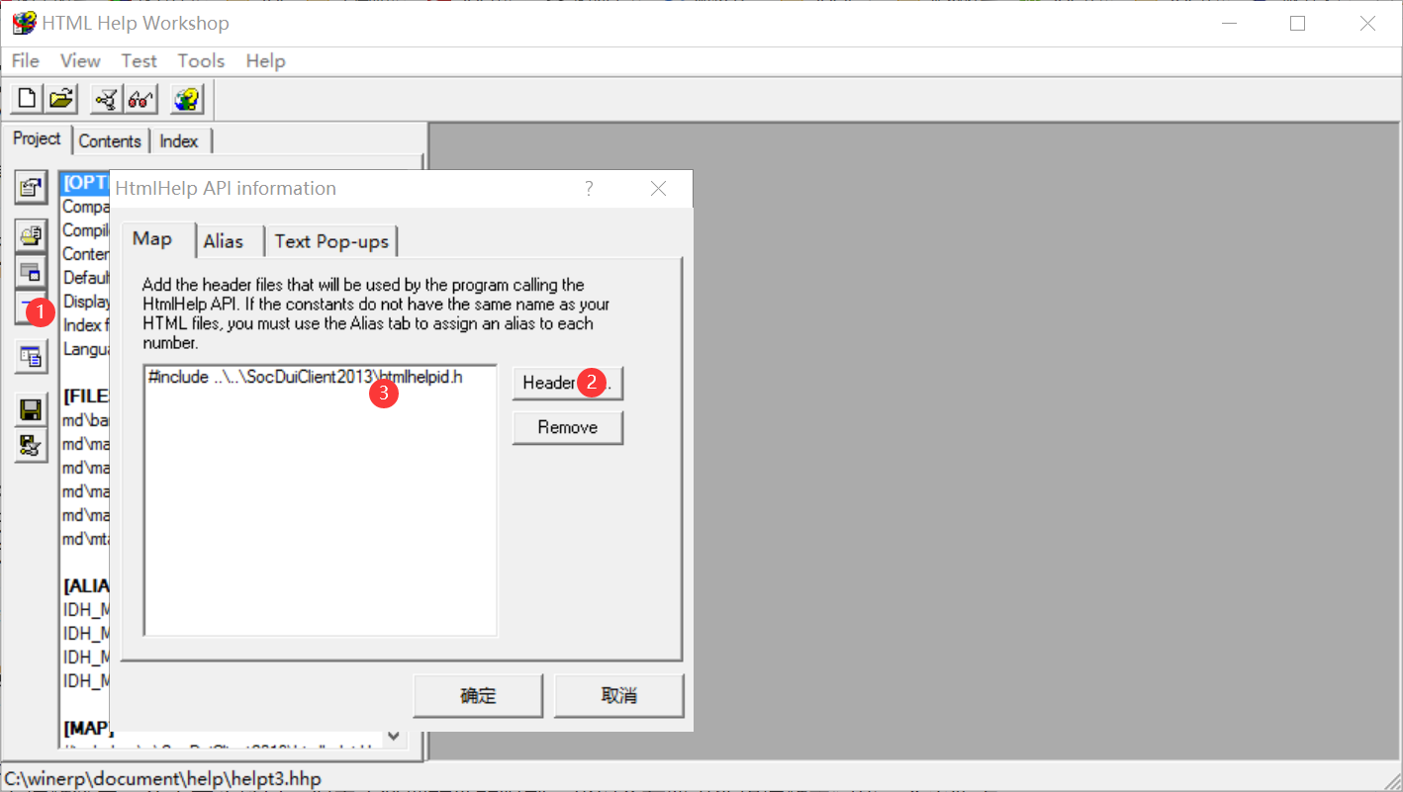Screen dimensions: 1403x792
Task: Open the Test menu
Action: (139, 61)
